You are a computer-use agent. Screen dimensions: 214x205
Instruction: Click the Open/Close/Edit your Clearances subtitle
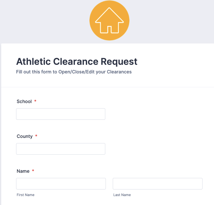point(74,72)
